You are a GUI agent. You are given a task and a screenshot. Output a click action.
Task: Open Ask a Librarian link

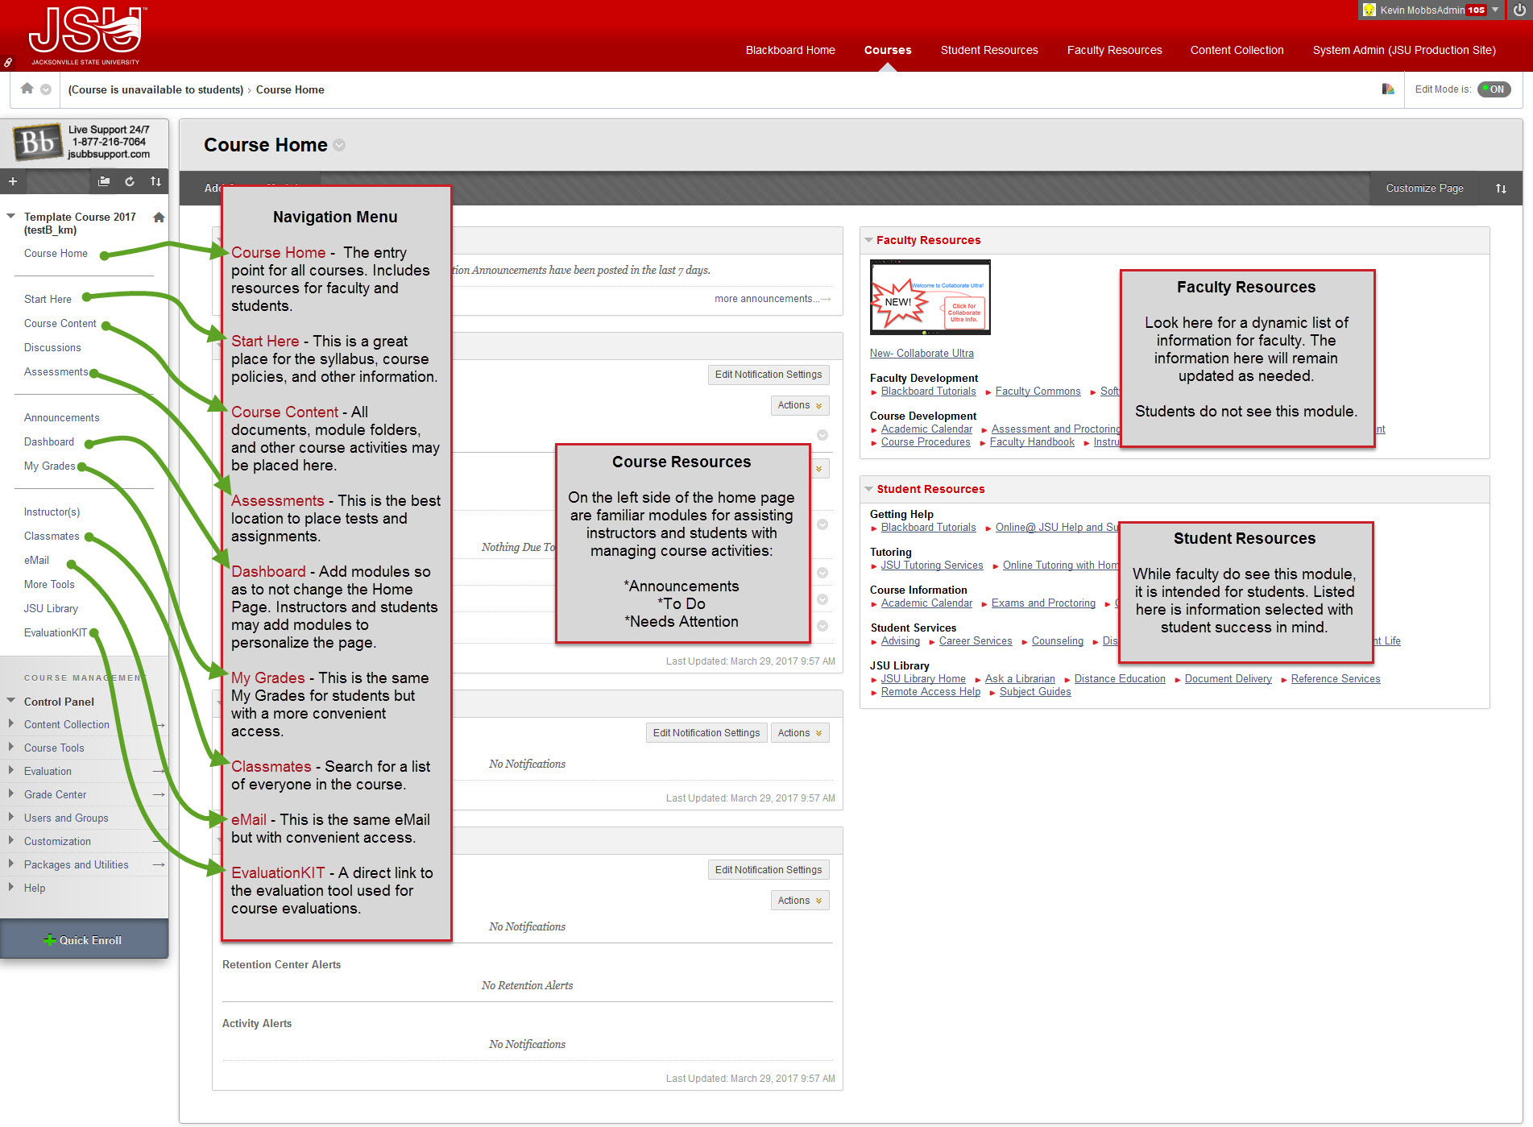(x=1019, y=679)
